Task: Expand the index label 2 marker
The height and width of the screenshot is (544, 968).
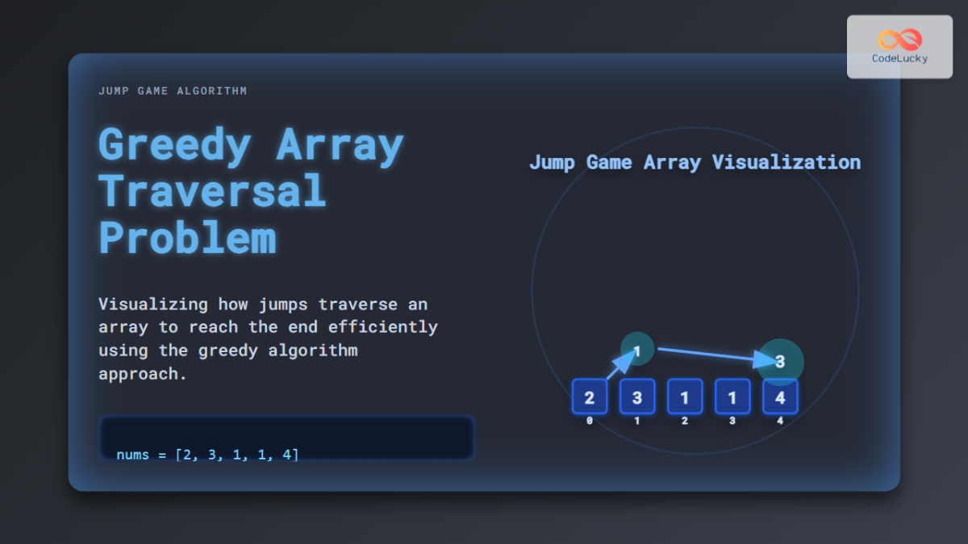Action: point(684,420)
